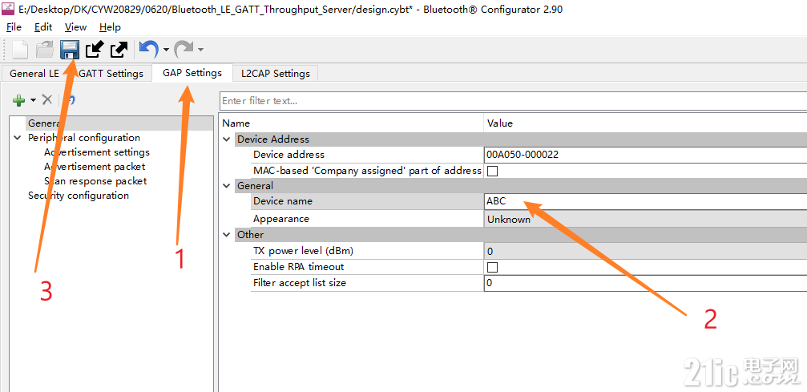Open the Appearance dropdown showing Unknown

[645, 219]
